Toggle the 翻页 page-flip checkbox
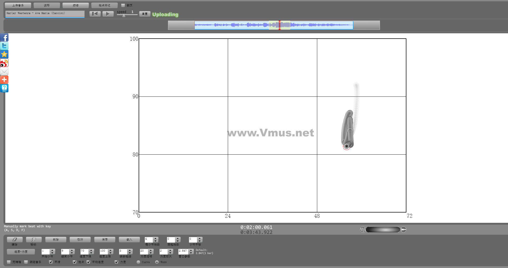Viewport: 508px width, 268px height. coord(123,5)
